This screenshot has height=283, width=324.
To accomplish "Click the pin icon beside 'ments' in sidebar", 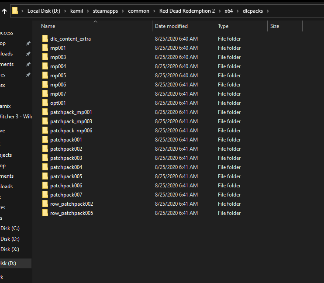I will 28,64.
